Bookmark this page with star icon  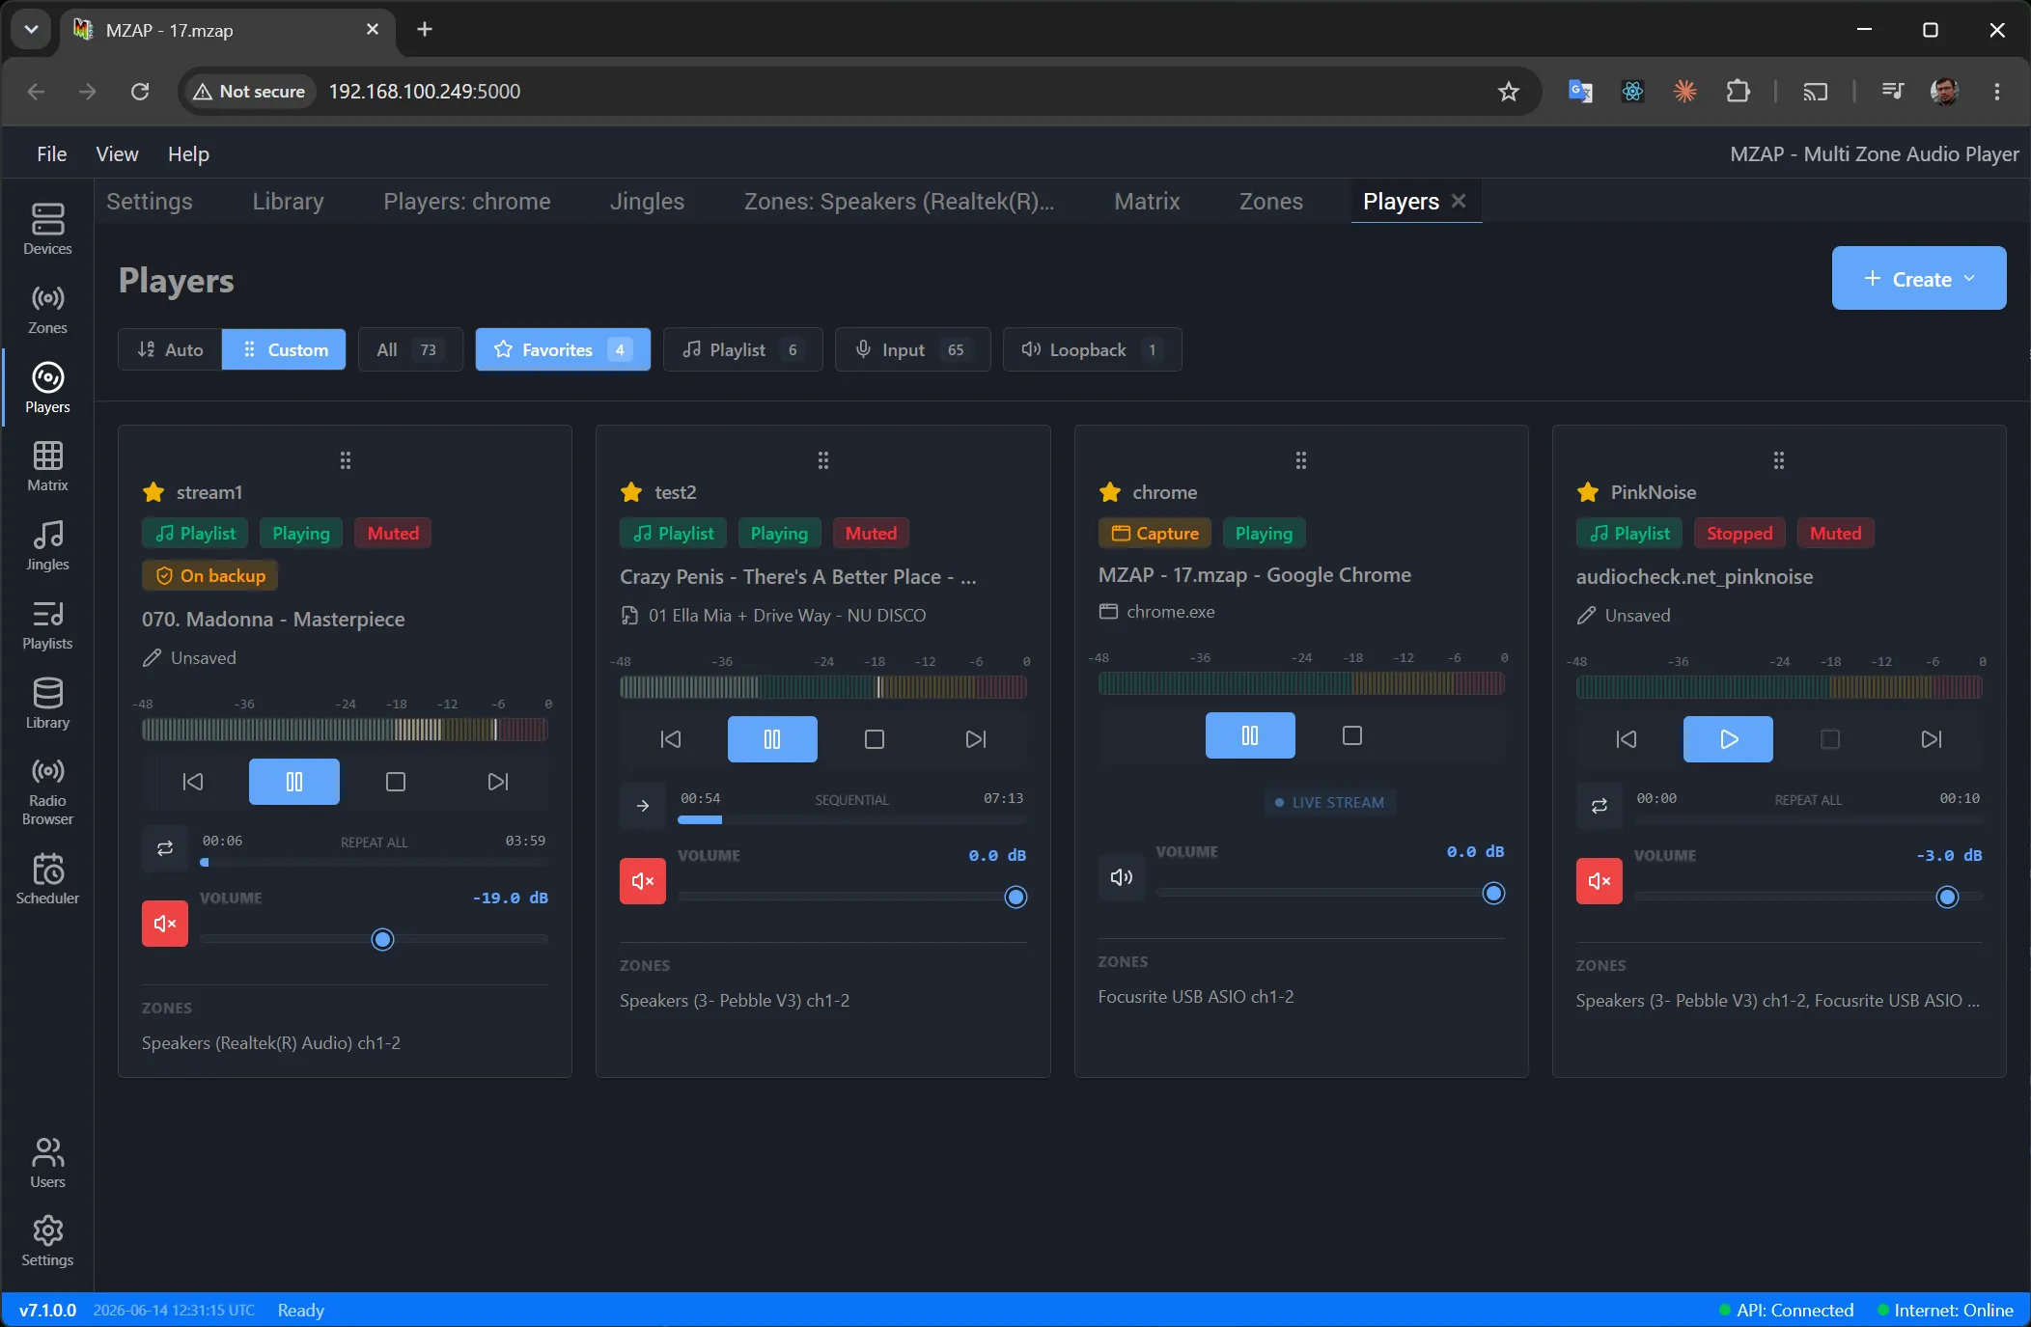pos(1508,92)
